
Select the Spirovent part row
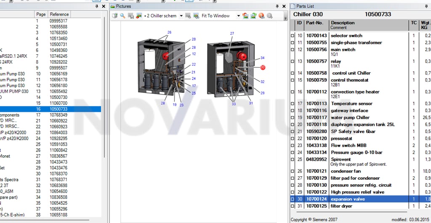[361, 162]
